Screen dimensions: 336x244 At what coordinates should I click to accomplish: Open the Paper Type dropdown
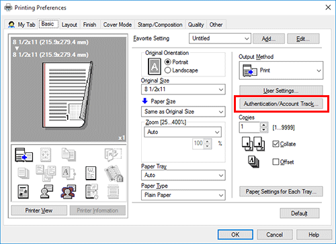(x=183, y=195)
